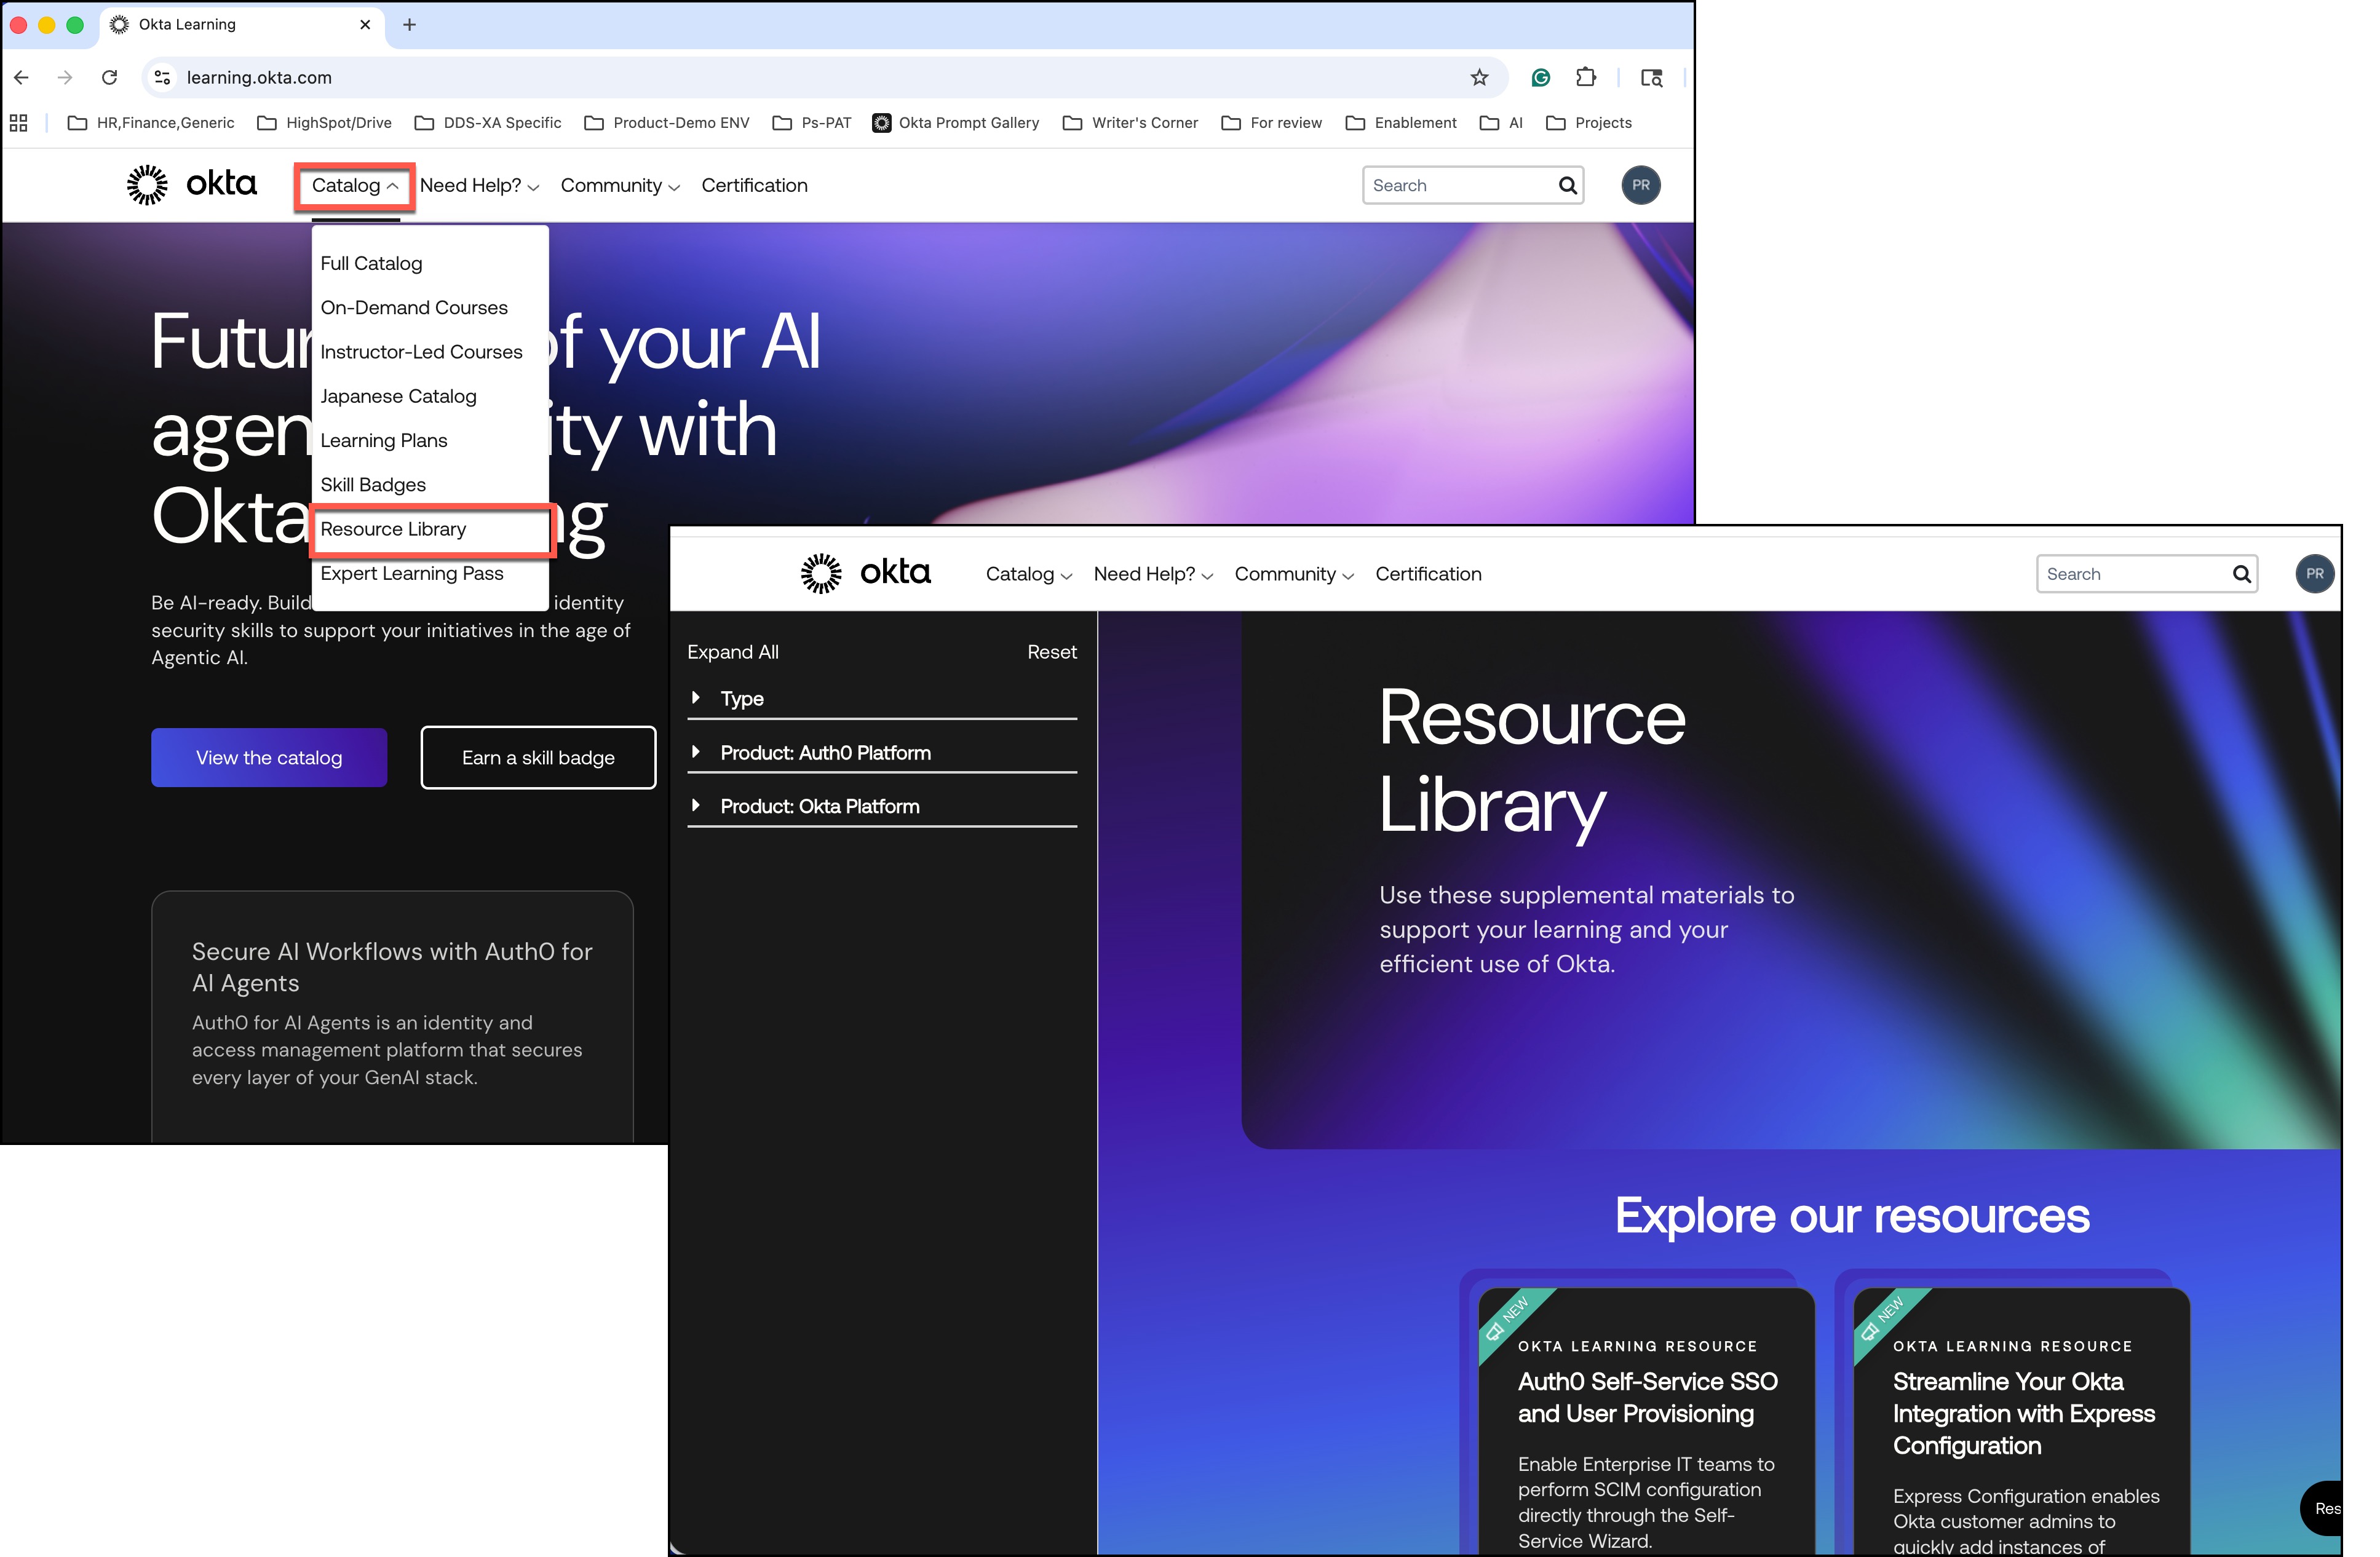
Task: Open Community dropdown in Resource Library window
Action: click(1294, 574)
